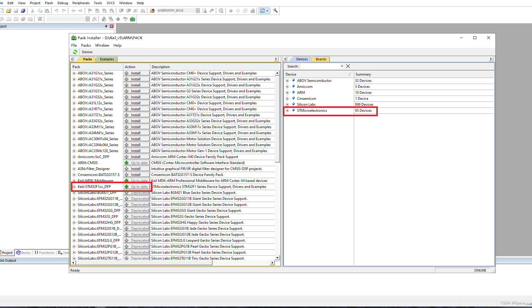Open Pack Installer's File menu
This screenshot has width=532, height=308.
(x=74, y=45)
